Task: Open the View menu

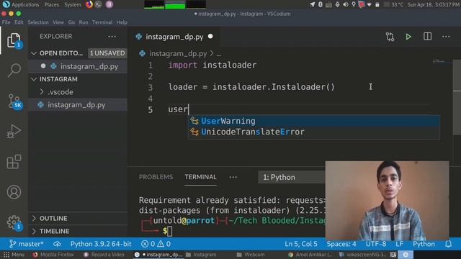Action: (x=58, y=22)
